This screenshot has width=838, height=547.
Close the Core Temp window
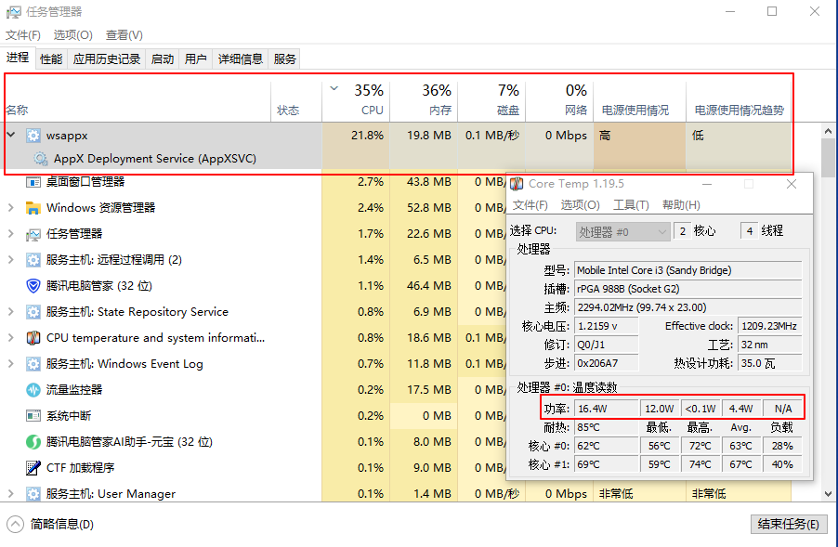[x=792, y=184]
